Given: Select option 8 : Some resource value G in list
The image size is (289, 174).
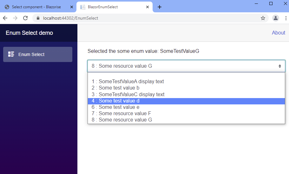Looking at the screenshot, I should (186, 120).
